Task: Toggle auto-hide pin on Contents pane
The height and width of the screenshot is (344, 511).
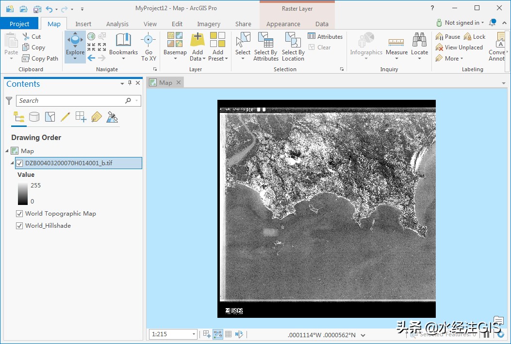Action: [x=130, y=83]
